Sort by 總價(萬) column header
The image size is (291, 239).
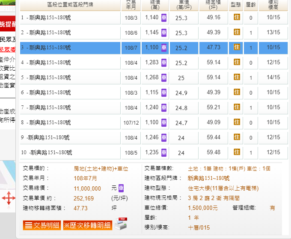click(155, 5)
